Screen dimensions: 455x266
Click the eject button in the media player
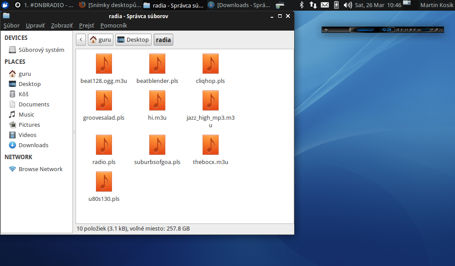click(419, 30)
